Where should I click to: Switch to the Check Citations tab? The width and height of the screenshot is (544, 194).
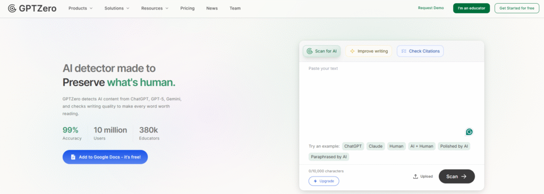[x=420, y=51]
